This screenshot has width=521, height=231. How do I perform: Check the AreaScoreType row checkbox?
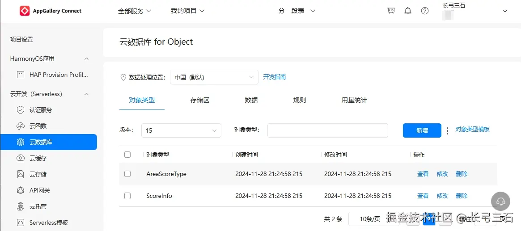(127, 174)
